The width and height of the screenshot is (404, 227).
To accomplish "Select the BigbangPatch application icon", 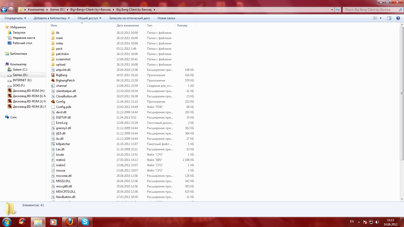I will [53, 80].
